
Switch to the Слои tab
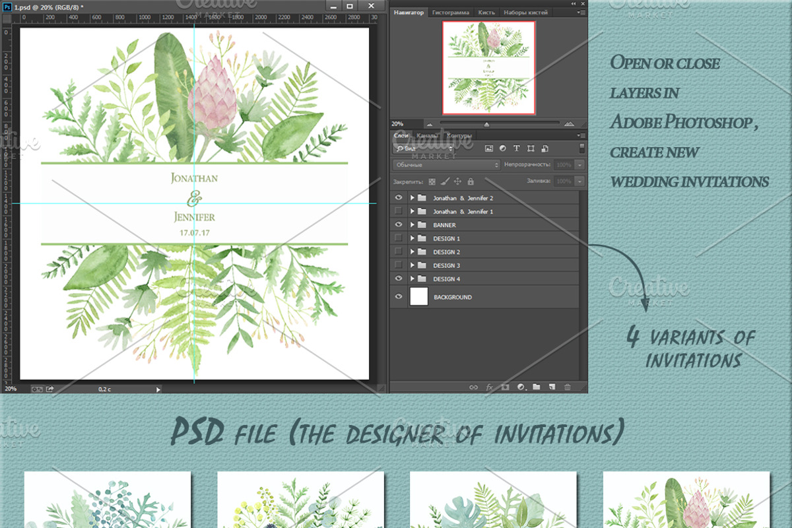click(x=401, y=135)
